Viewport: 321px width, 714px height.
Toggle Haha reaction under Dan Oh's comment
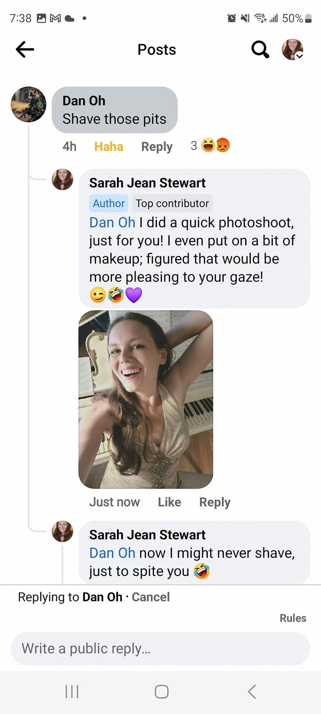(108, 146)
